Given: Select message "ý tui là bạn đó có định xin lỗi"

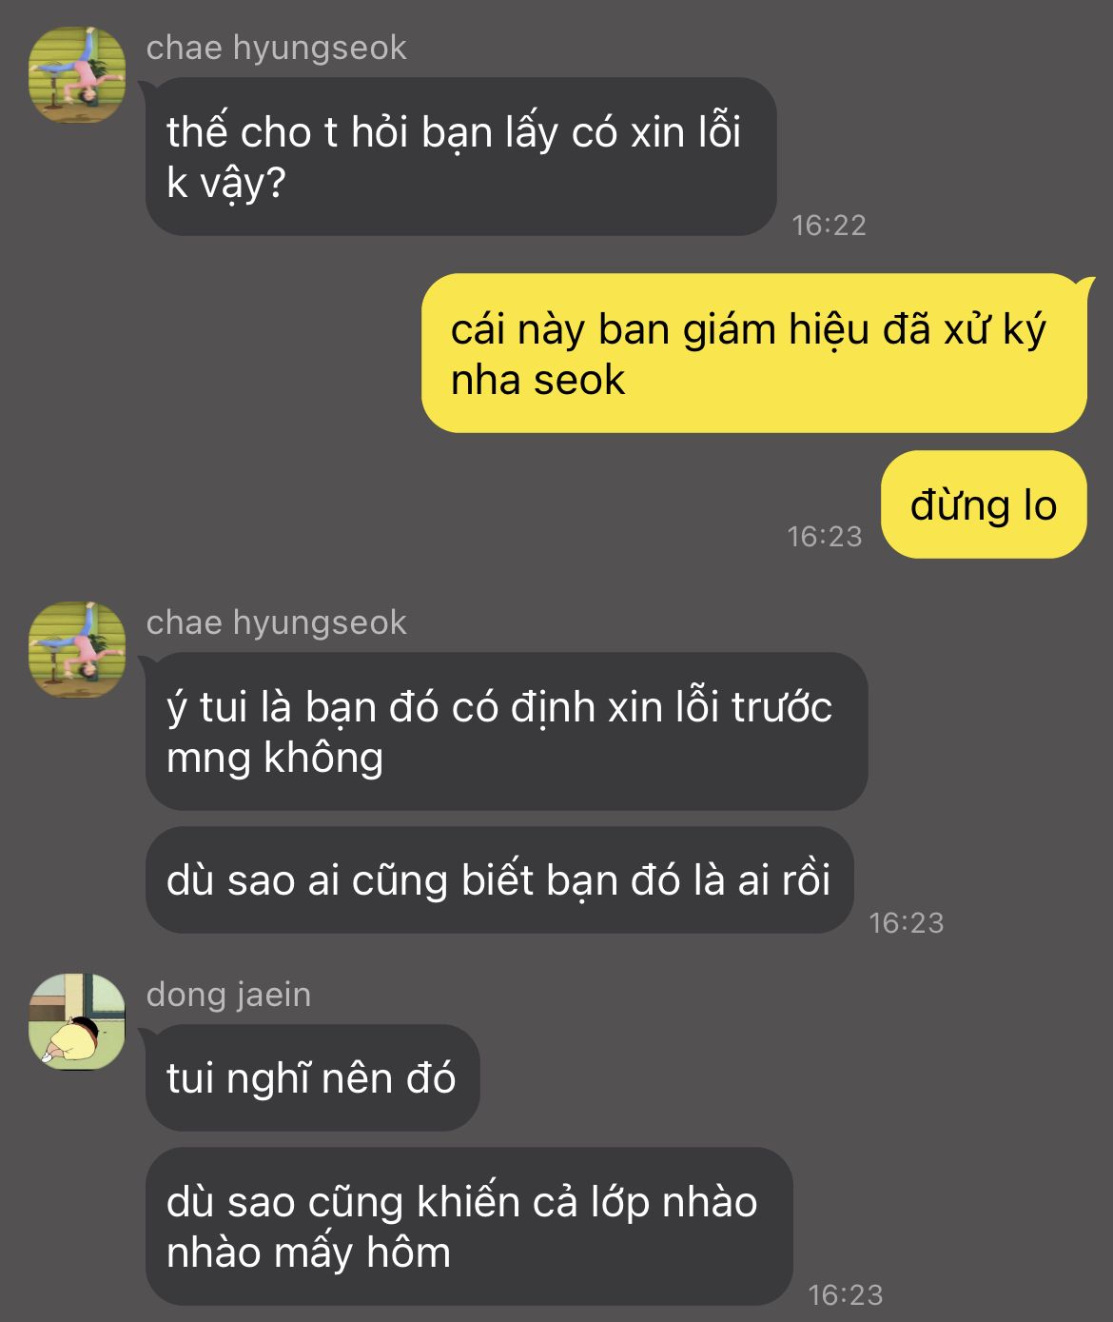Looking at the screenshot, I should pyautogui.click(x=506, y=731).
